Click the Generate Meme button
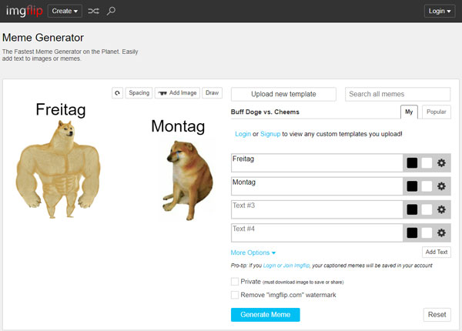Screen dimensions: 462x331 coord(265,315)
